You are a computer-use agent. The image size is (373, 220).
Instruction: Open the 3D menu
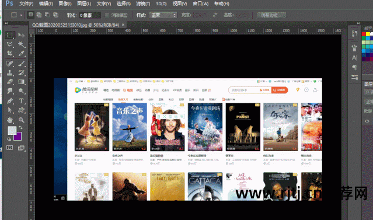161,4
